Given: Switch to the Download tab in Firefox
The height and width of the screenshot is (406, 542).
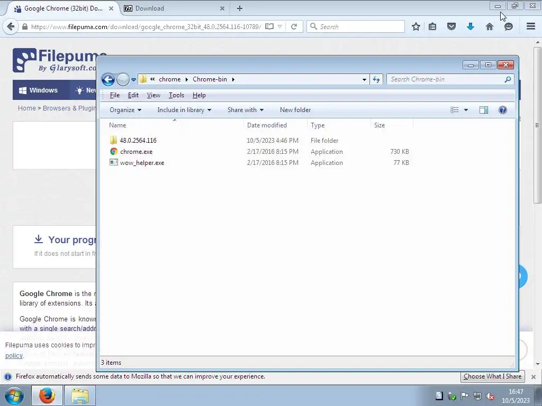Looking at the screenshot, I should coord(175,8).
